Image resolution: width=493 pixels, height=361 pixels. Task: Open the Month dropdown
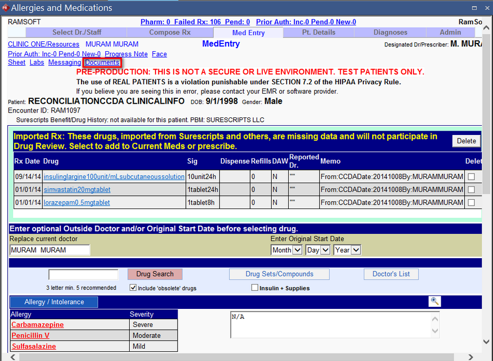[287, 250]
